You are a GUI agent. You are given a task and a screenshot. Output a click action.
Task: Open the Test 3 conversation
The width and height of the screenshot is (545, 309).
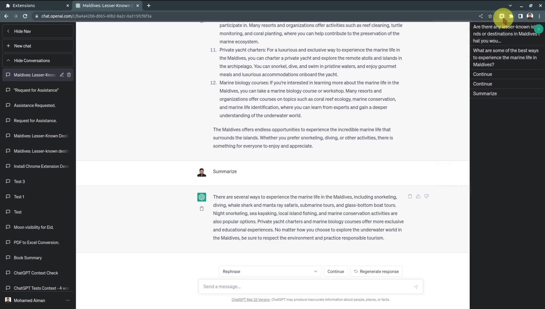pyautogui.click(x=38, y=181)
